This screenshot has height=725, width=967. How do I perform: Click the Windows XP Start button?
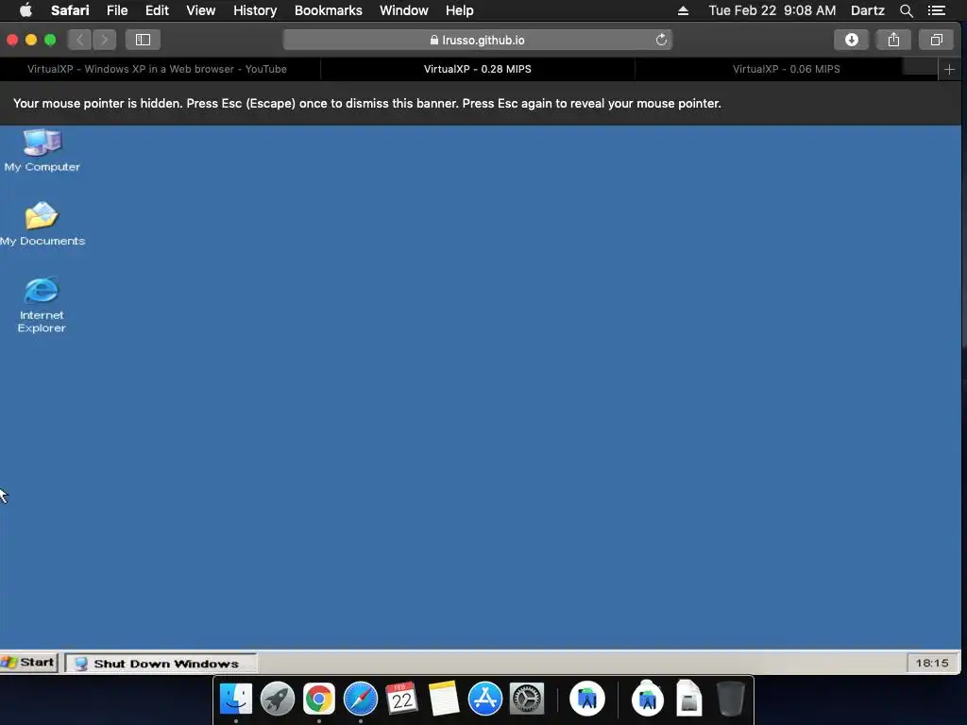coord(29,662)
